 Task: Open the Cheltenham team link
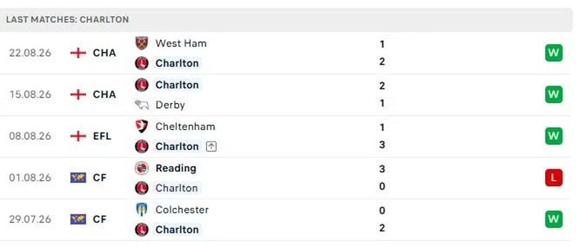coord(186,127)
